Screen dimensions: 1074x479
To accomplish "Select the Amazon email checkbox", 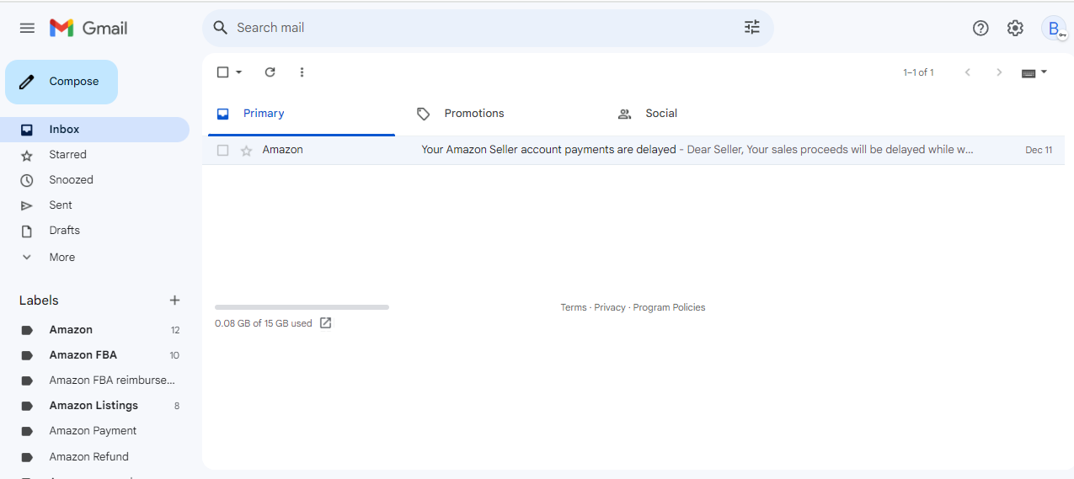I will click(x=223, y=151).
